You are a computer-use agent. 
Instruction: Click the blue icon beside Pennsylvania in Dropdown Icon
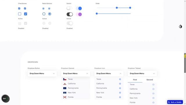click(120, 88)
